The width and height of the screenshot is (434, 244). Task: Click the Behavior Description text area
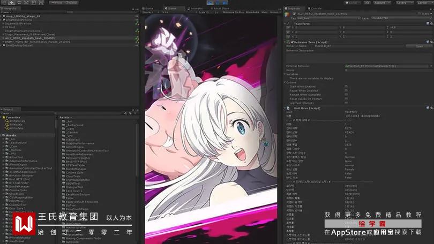click(358, 58)
